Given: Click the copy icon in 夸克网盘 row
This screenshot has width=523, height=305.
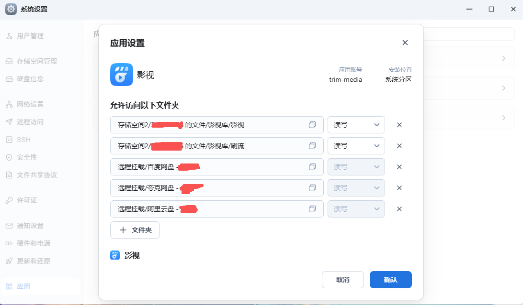Looking at the screenshot, I should tap(312, 188).
